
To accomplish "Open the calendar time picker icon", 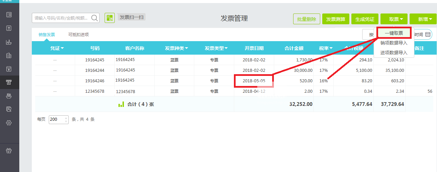I will click(x=428, y=34).
